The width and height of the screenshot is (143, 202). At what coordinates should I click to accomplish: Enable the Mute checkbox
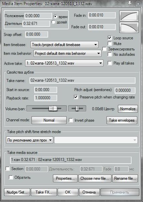110,44
